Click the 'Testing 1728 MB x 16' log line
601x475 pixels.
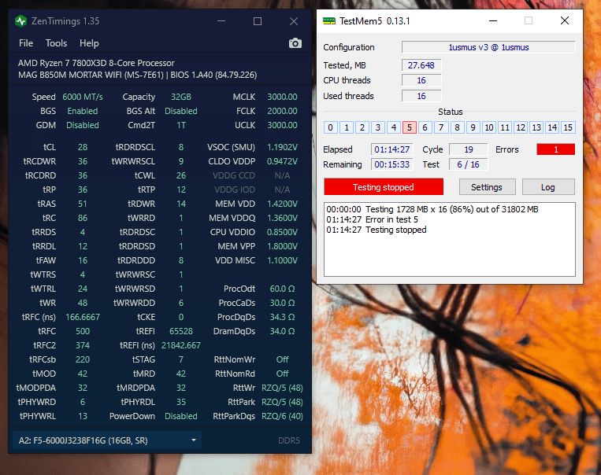click(432, 209)
